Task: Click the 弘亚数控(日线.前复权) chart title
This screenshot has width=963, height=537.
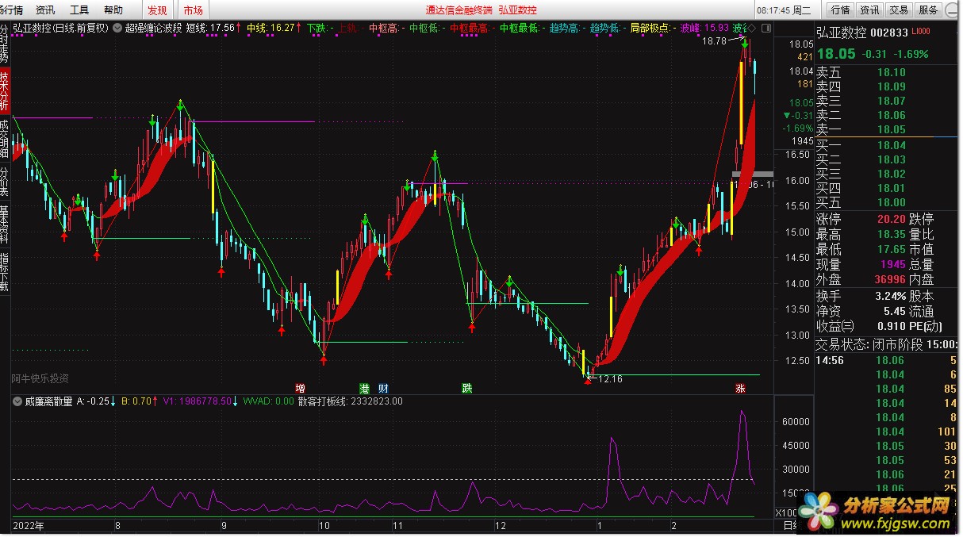Action: [61, 27]
